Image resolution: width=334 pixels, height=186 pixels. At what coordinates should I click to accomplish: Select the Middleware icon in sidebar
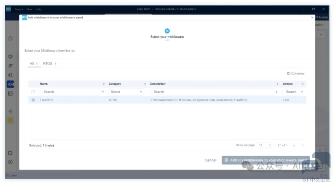click(10, 84)
